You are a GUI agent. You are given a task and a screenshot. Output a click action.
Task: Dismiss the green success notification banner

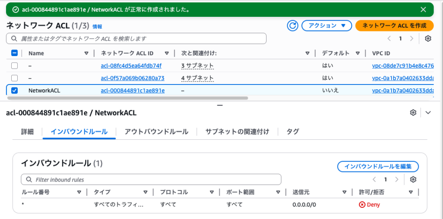click(423, 9)
